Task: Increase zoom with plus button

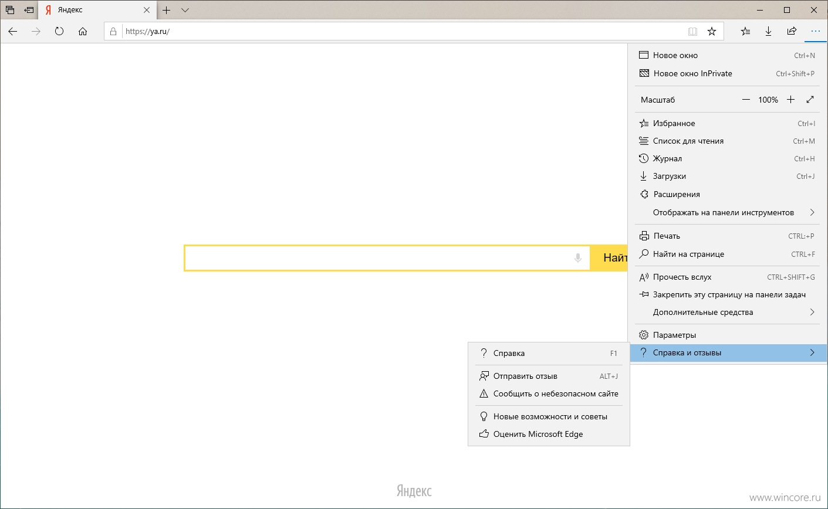Action: click(790, 100)
